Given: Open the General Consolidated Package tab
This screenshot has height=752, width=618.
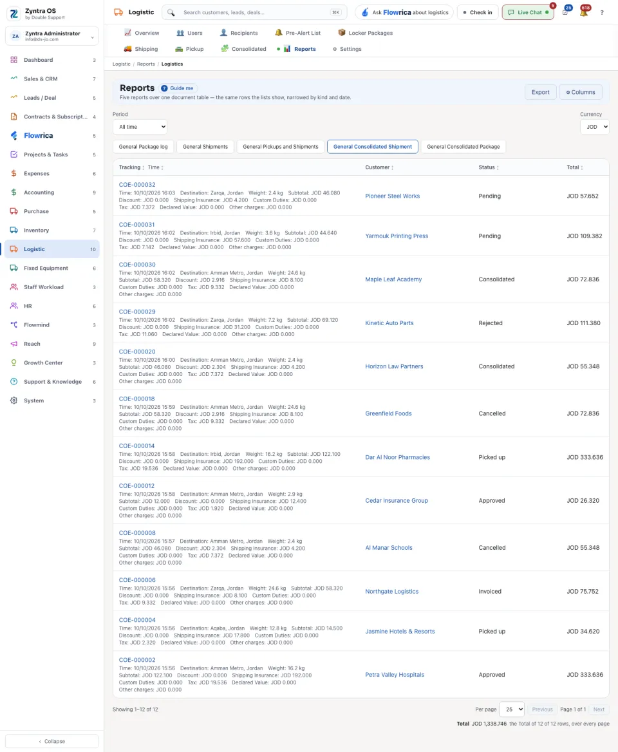Looking at the screenshot, I should pyautogui.click(x=463, y=147).
